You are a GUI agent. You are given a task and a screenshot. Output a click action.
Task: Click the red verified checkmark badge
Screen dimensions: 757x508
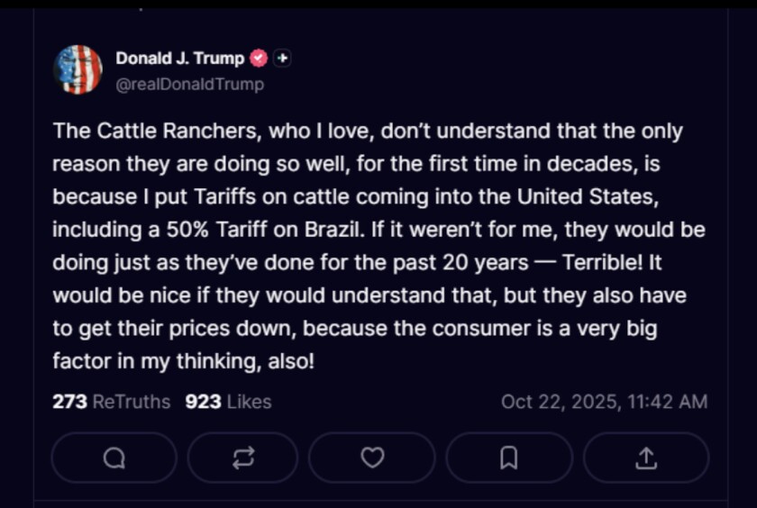259,59
